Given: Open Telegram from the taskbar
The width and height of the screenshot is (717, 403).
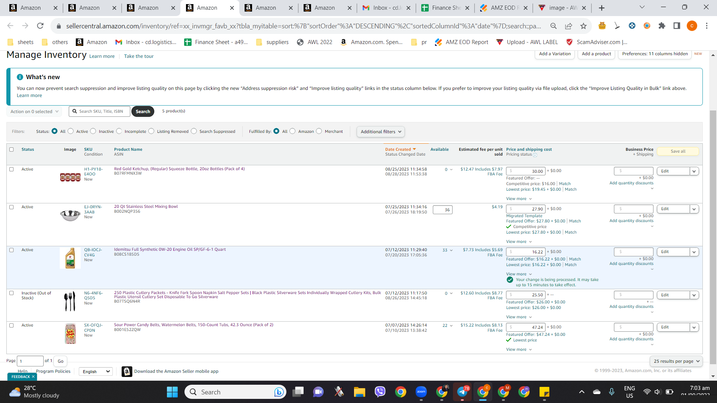Looking at the screenshot, I should click(462, 392).
